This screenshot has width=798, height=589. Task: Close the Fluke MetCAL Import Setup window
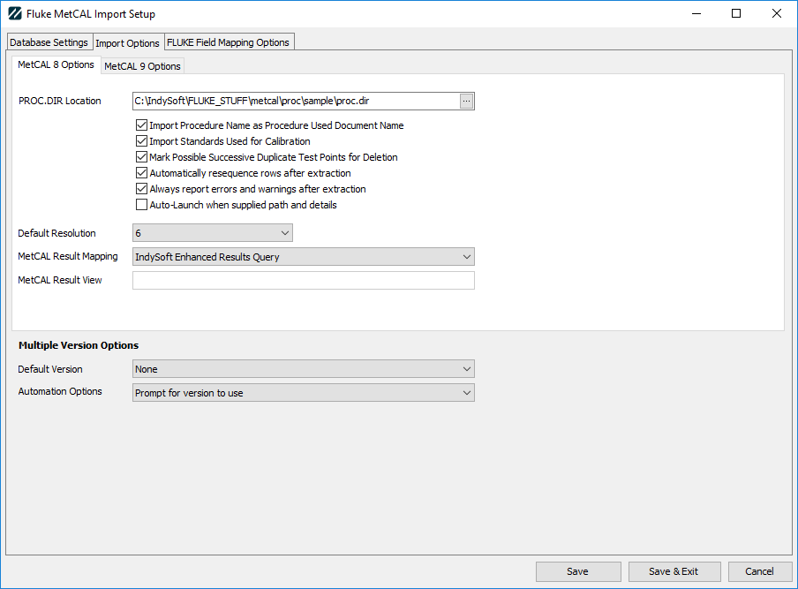click(777, 14)
